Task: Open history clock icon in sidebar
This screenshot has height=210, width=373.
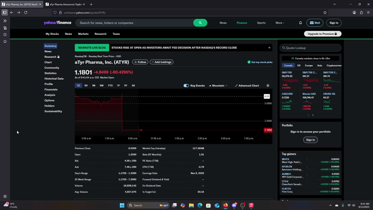Action: click(5, 35)
